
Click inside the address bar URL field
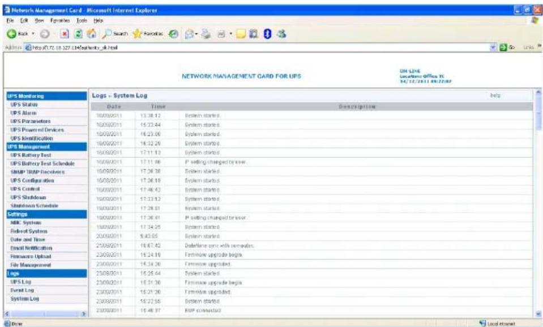pos(256,48)
